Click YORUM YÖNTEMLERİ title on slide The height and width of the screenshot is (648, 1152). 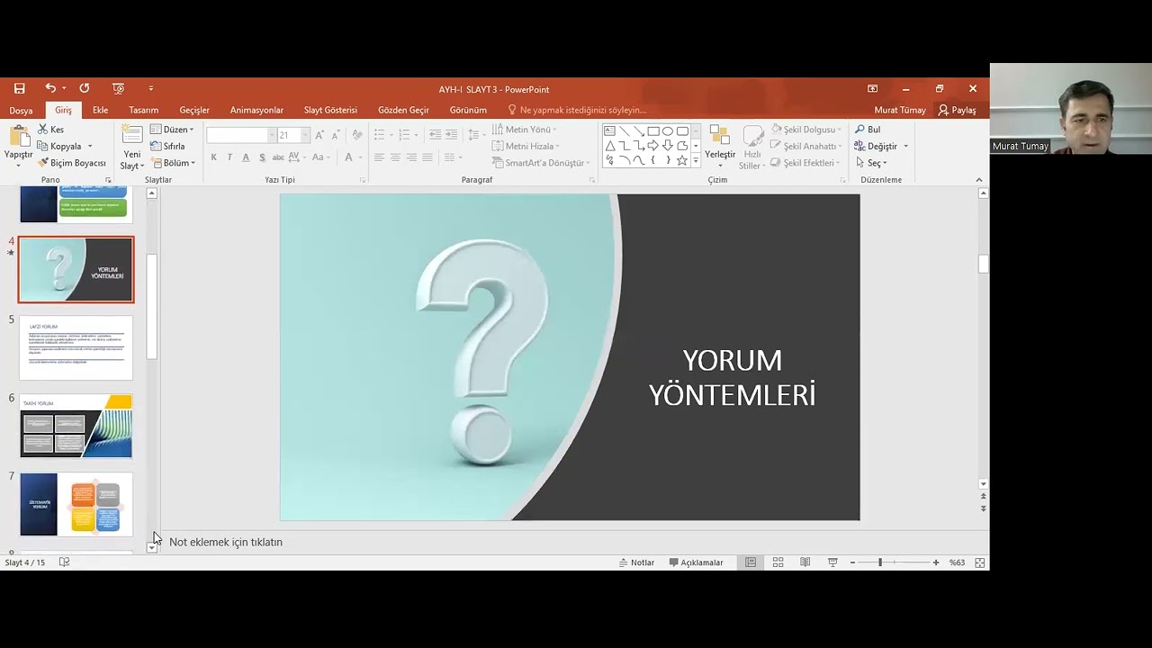click(732, 377)
